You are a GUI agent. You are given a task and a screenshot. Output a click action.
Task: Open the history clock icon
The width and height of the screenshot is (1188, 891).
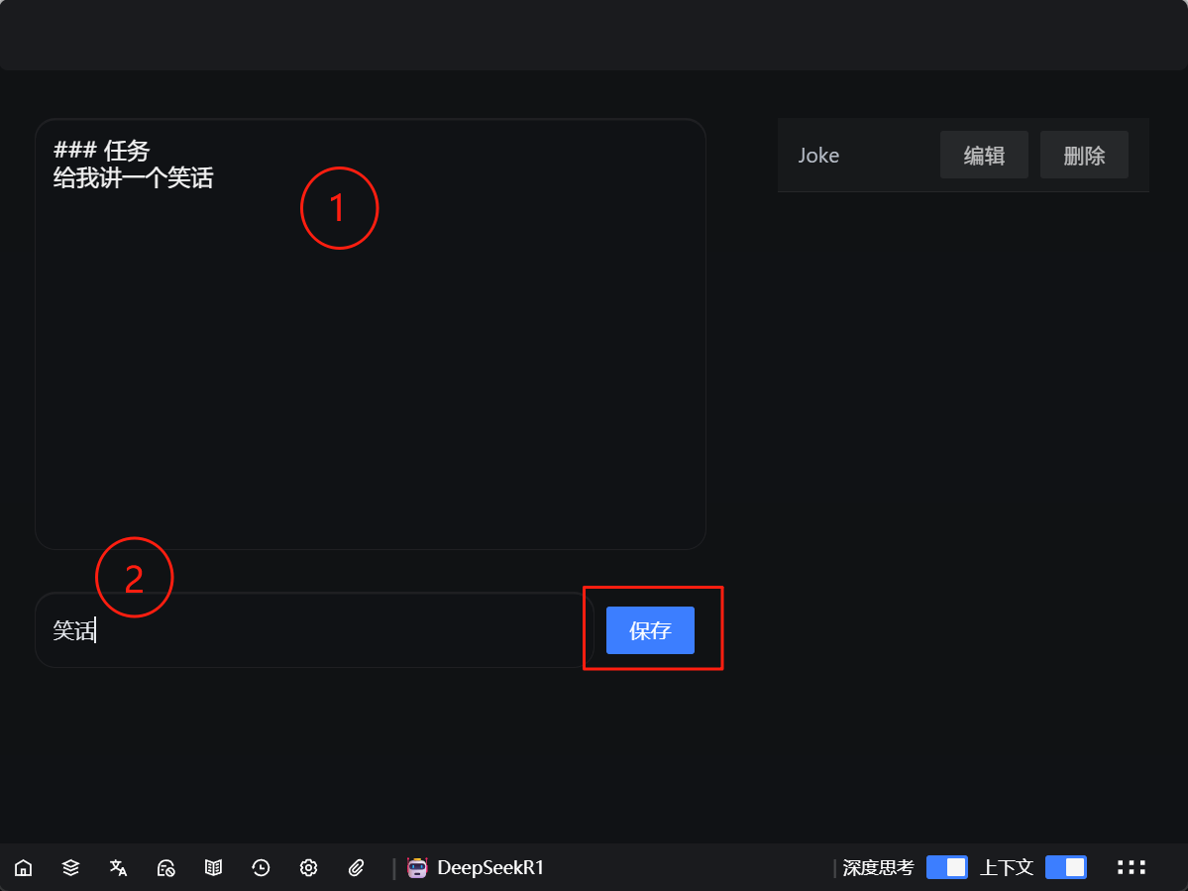click(x=261, y=868)
